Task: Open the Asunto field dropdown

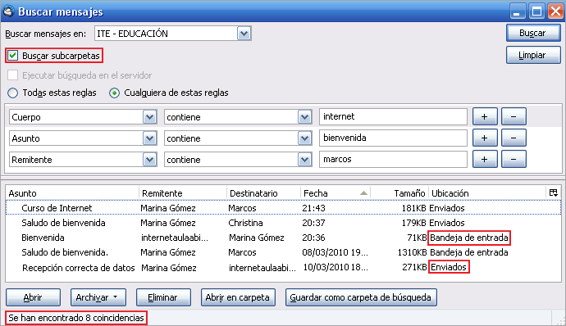Action: (x=149, y=138)
